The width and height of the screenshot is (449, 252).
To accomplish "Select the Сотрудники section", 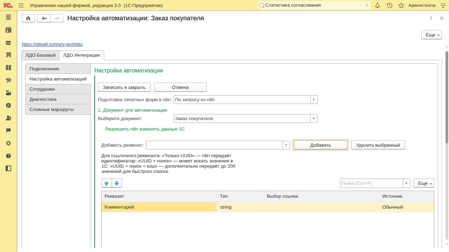I will 58,89.
